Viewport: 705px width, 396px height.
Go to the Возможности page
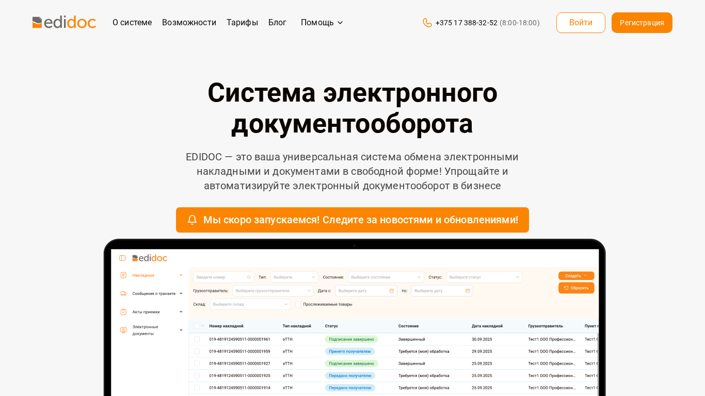(x=189, y=23)
